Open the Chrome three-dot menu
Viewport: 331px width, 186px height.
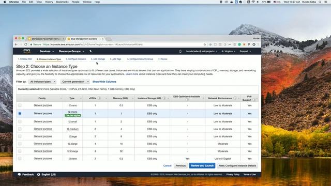pos(258,44)
